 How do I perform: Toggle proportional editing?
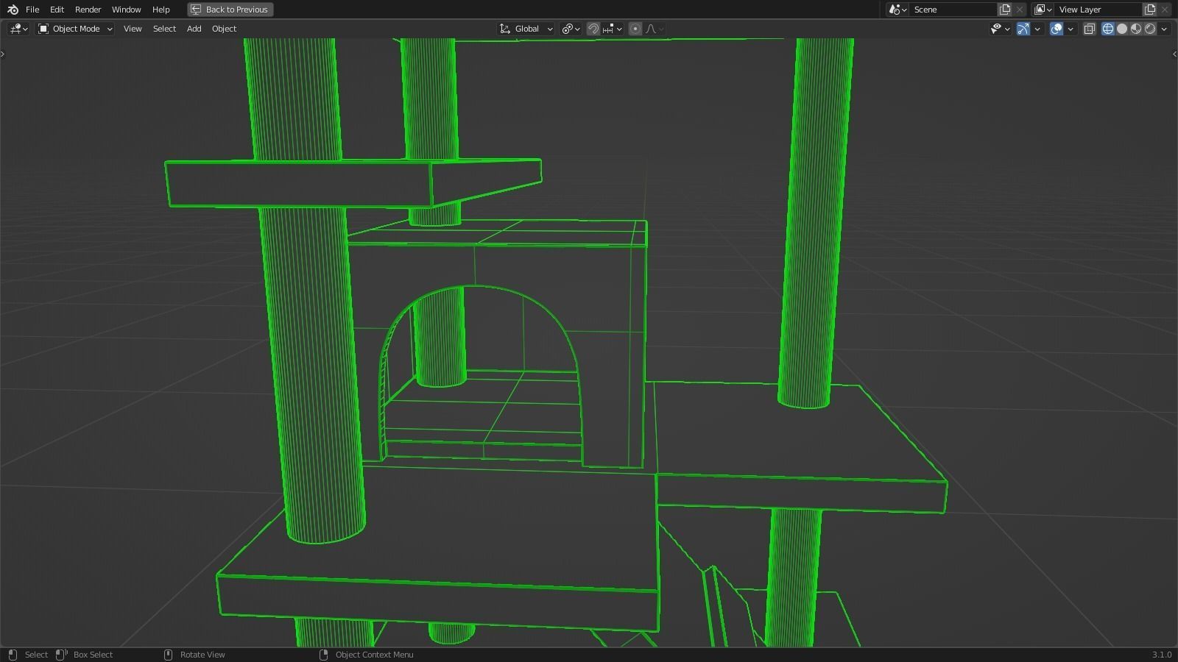635,29
